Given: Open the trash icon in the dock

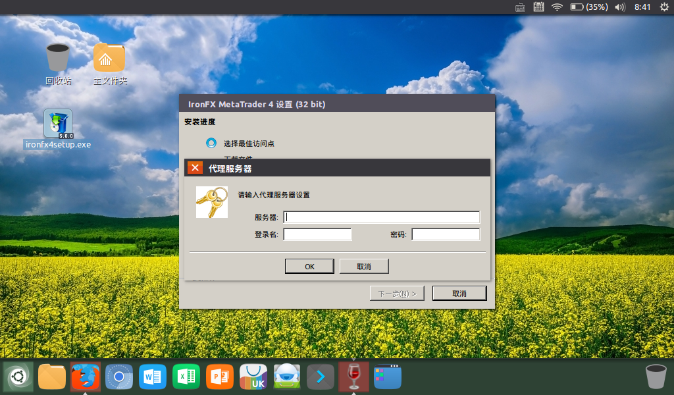Looking at the screenshot, I should coord(656,377).
